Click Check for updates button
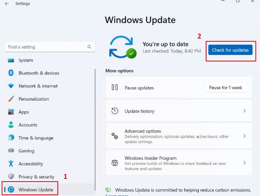This screenshot has width=260, height=196. pyautogui.click(x=230, y=50)
